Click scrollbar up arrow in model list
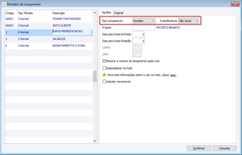 pyautogui.click(x=95, y=13)
